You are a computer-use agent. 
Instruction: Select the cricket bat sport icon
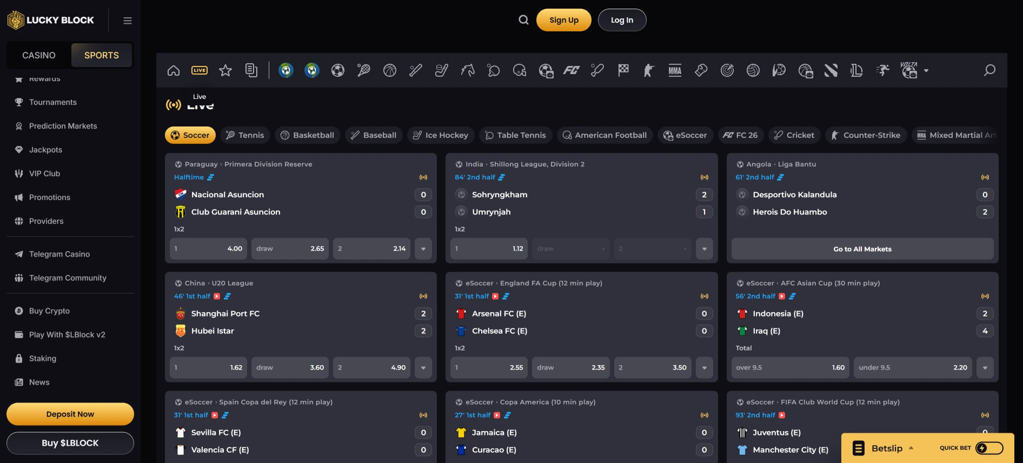(597, 70)
